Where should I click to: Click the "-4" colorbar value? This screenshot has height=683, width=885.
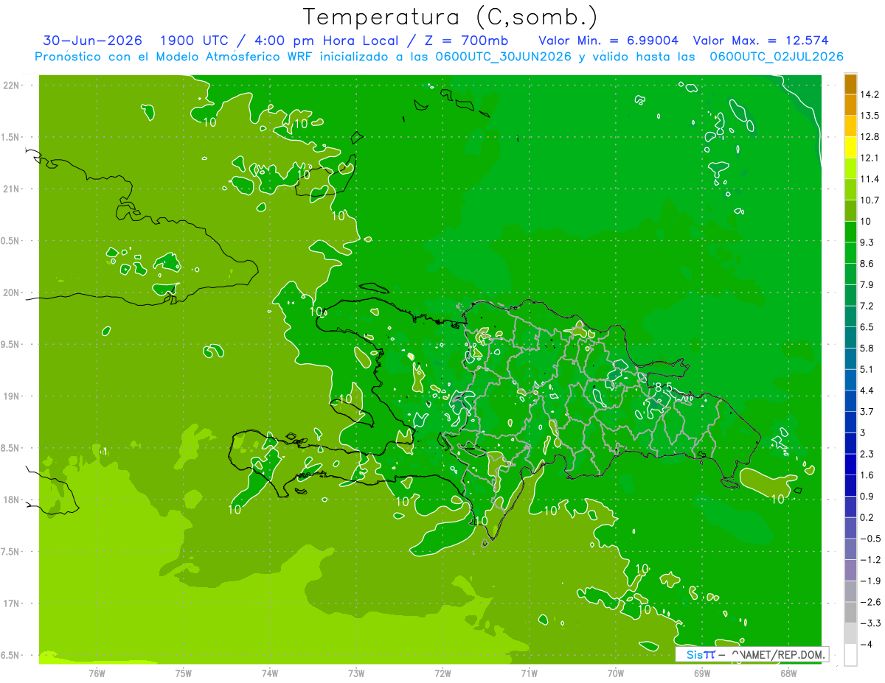click(867, 645)
